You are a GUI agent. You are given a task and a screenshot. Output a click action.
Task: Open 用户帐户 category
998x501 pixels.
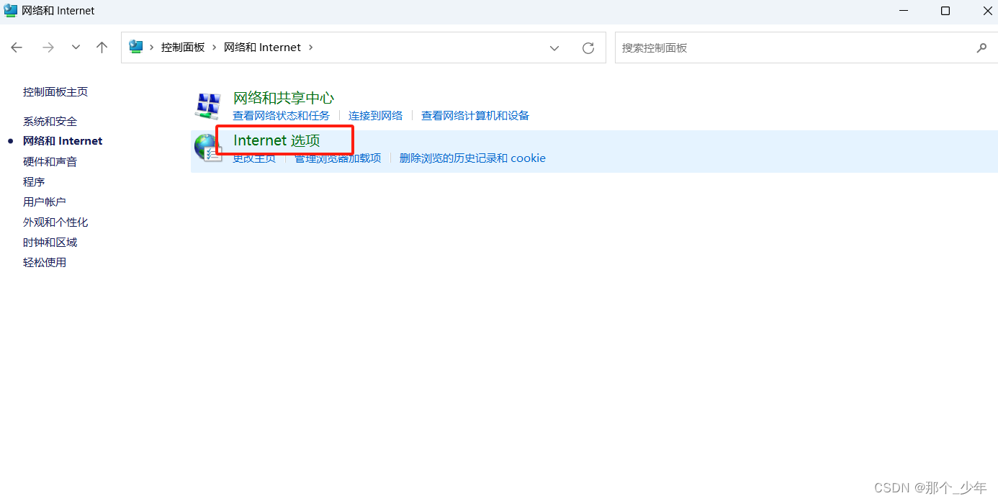(x=45, y=202)
